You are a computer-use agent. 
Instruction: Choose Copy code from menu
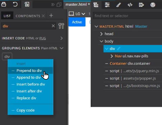click(30, 110)
